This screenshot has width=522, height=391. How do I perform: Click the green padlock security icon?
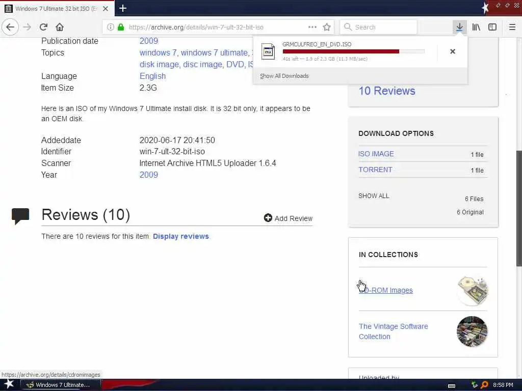click(x=121, y=27)
